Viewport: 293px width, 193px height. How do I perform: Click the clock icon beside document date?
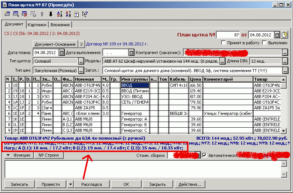click(x=285, y=35)
